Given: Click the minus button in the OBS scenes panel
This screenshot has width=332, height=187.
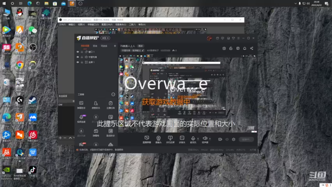Looking at the screenshot, I should click(x=65, y=138).
